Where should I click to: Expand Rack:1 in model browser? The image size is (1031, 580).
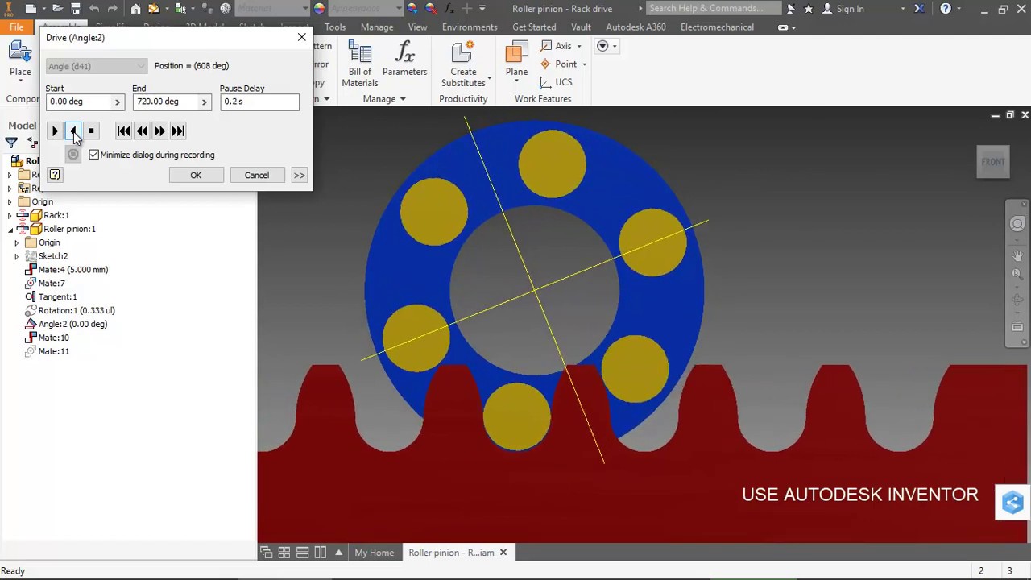pyautogui.click(x=10, y=216)
